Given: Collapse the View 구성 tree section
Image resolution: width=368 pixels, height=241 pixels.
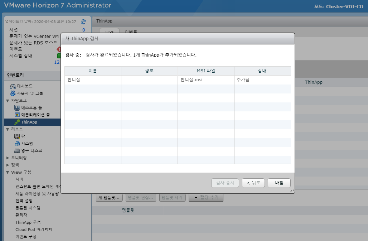Looking at the screenshot, I should click(x=8, y=172).
